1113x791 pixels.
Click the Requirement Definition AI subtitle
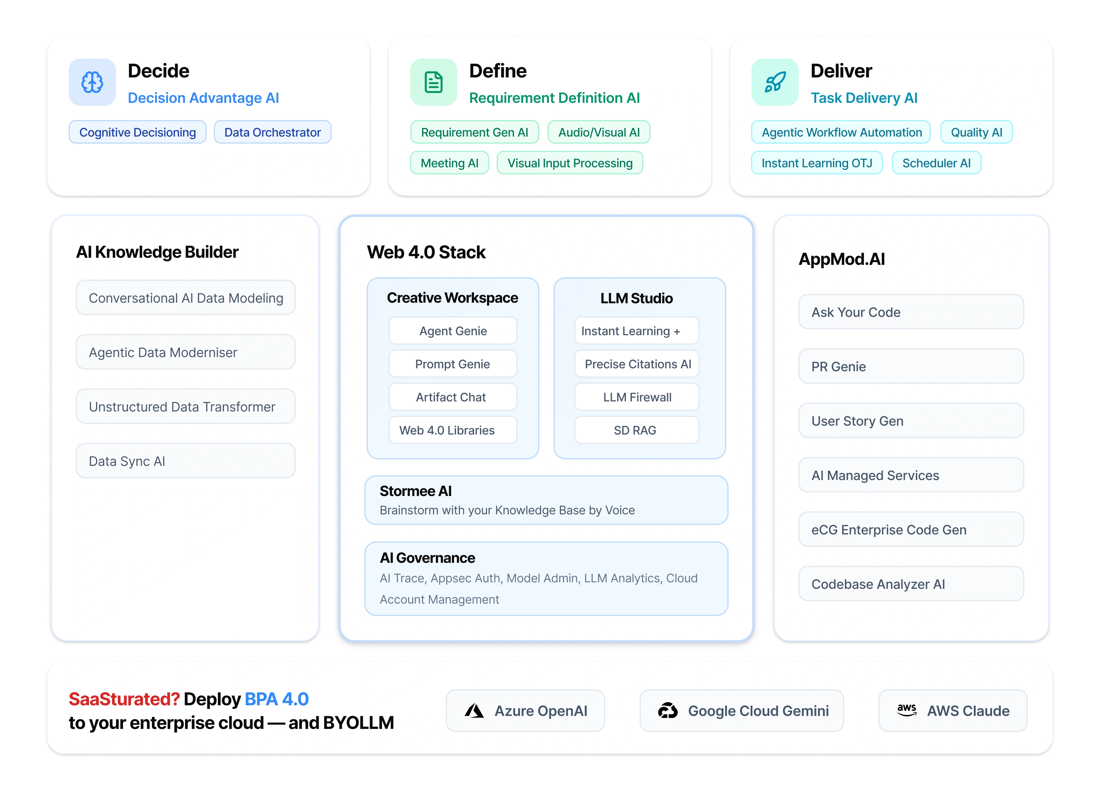tap(554, 98)
